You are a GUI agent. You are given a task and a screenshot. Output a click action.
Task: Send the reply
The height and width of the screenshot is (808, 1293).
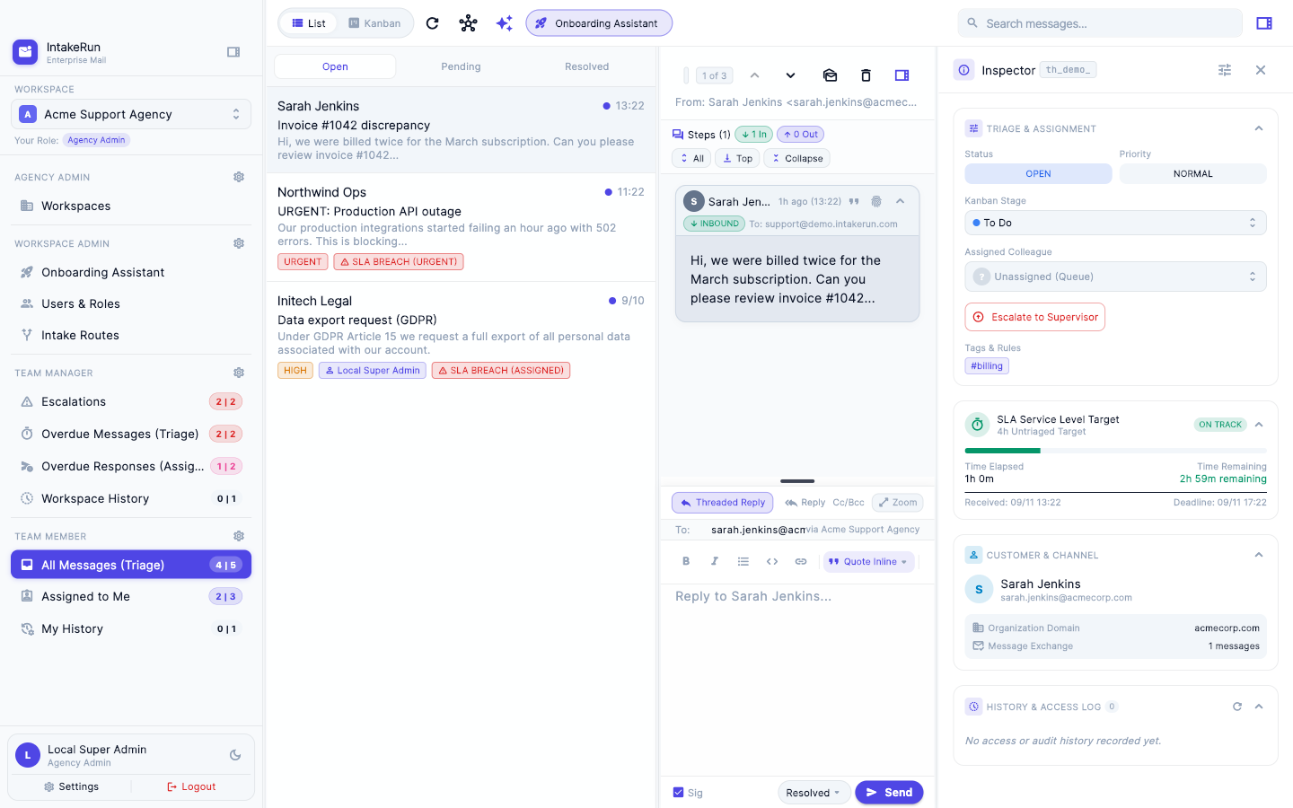(x=889, y=793)
